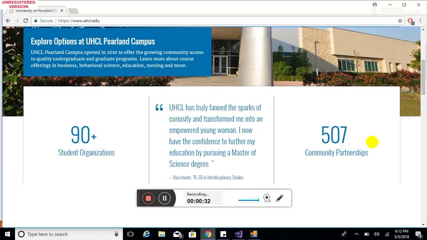Launch Microsoft Edge from taskbar

pyautogui.click(x=146, y=234)
